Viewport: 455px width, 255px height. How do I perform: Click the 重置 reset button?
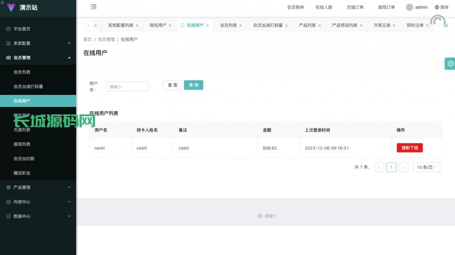tap(172, 85)
